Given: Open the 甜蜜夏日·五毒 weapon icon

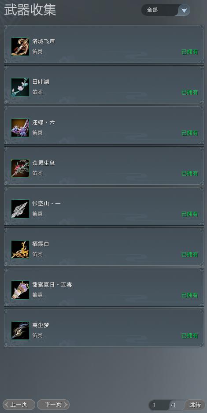Looking at the screenshot, I should (x=20, y=290).
